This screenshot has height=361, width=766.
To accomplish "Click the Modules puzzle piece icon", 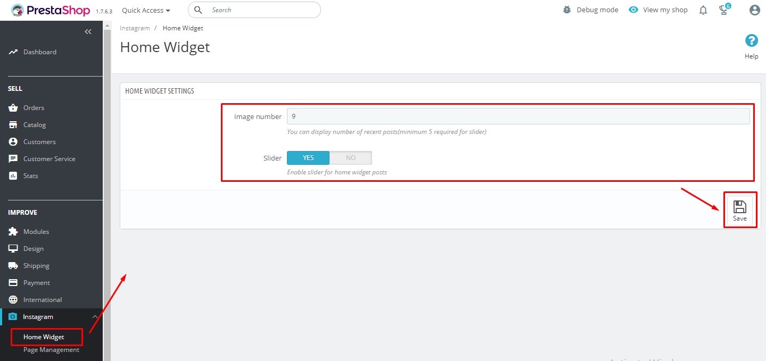I will click(x=13, y=232).
